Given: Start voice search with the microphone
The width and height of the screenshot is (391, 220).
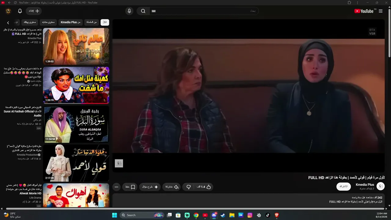Looking at the screenshot, I should click(129, 11).
